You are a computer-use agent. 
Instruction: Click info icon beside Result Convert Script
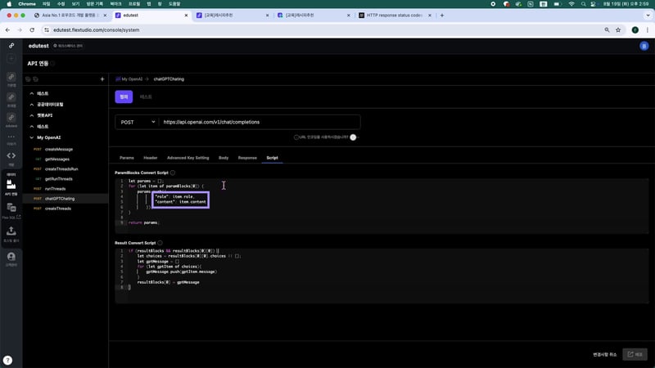click(x=160, y=243)
